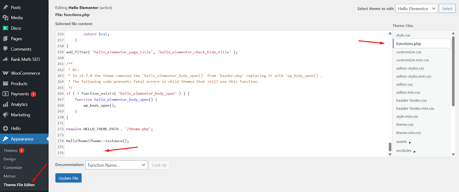Click theme files scroll down arrow
This screenshot has width=459, height=192.
(453, 154)
